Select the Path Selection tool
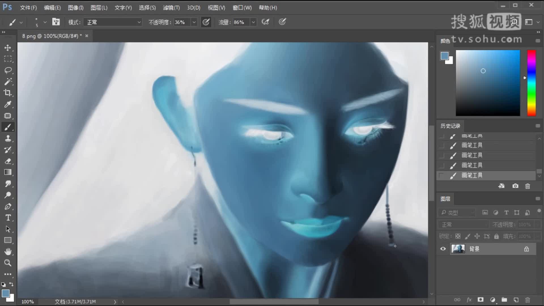 point(8,229)
